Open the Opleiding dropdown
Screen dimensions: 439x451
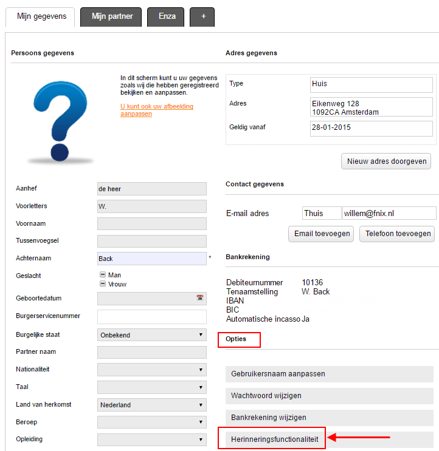151,439
